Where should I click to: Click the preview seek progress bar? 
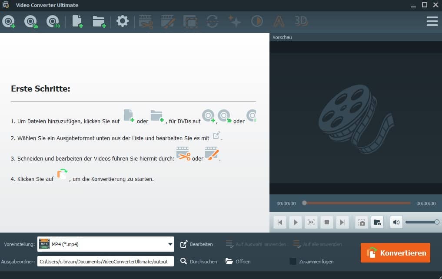click(x=357, y=203)
